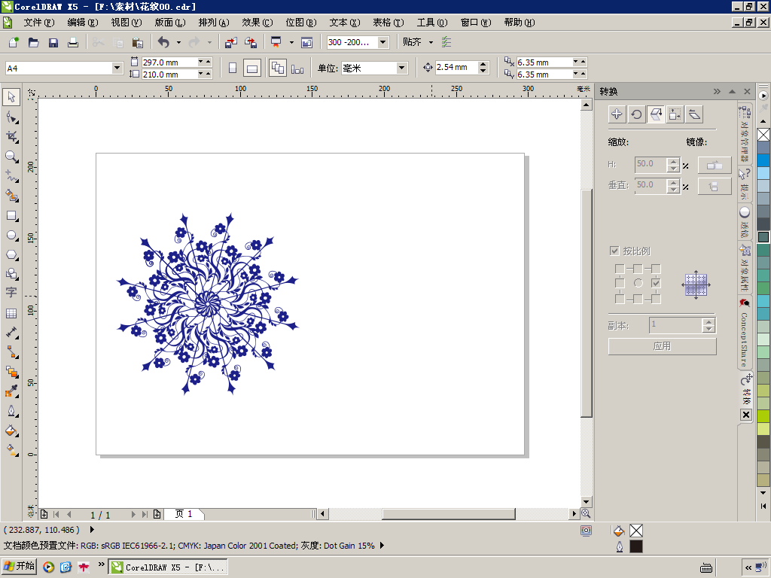Undo the last action
Image resolution: width=771 pixels, height=578 pixels.
tap(163, 42)
